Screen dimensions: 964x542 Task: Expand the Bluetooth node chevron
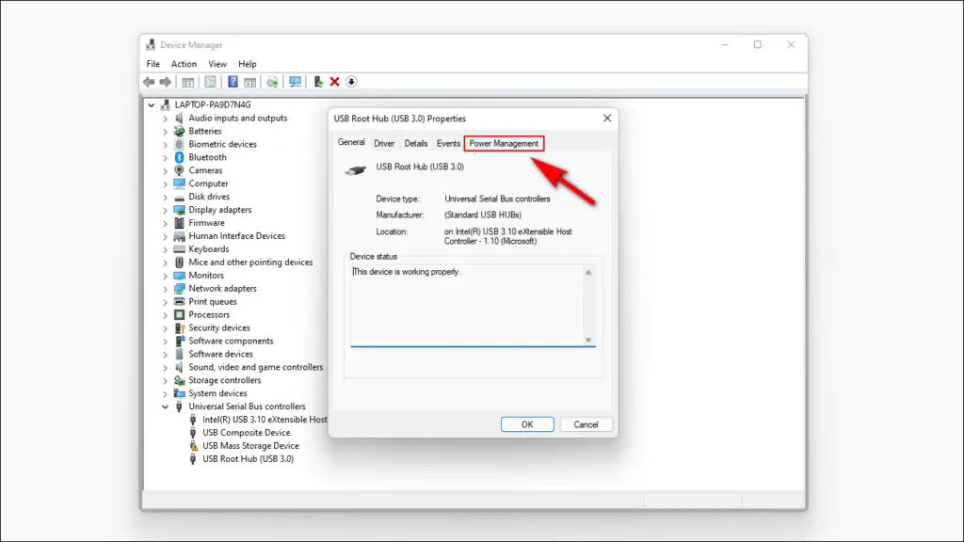pyautogui.click(x=165, y=157)
